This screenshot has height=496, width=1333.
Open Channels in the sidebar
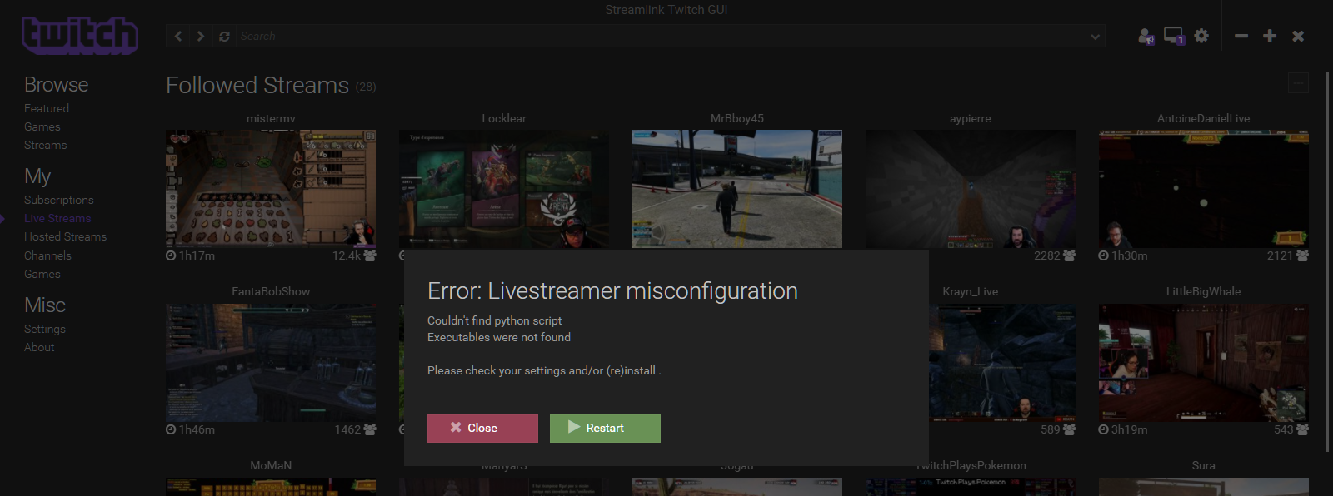tap(47, 255)
